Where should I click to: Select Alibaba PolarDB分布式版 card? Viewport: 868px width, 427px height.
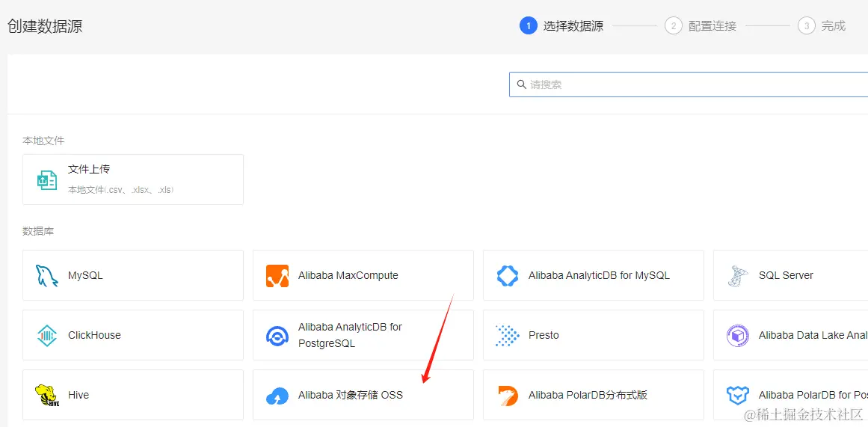click(594, 395)
